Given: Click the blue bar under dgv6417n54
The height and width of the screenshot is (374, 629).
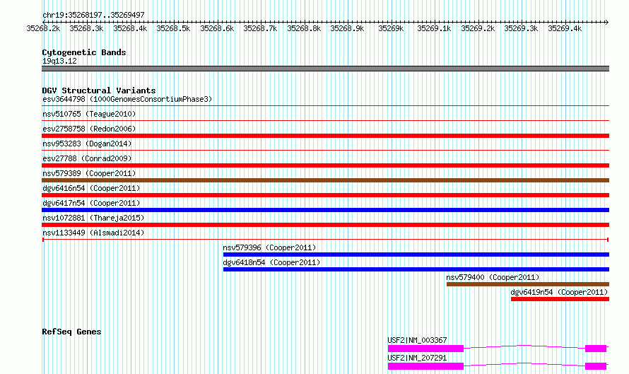Looking at the screenshot, I should pyautogui.click(x=325, y=210).
